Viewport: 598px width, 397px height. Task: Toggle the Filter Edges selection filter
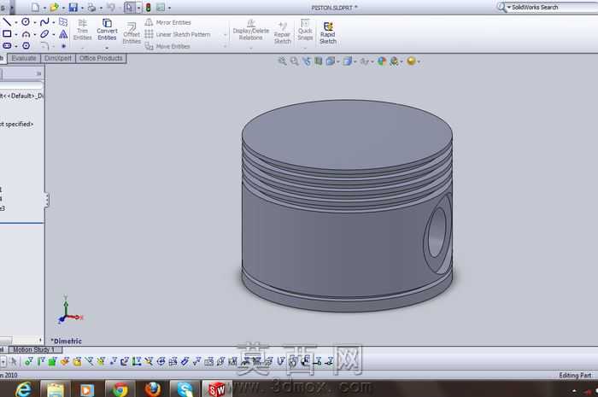pyautogui.click(x=40, y=361)
